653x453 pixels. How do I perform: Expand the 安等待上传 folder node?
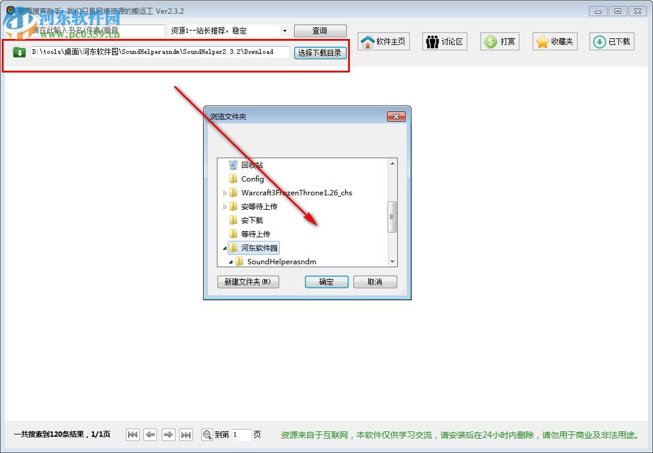(x=225, y=207)
